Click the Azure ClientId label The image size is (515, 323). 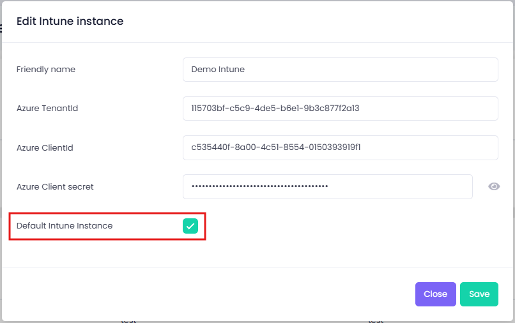45,147
